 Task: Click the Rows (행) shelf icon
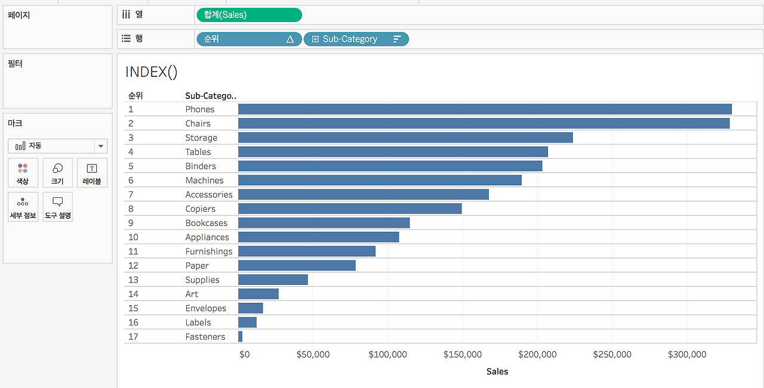click(126, 38)
